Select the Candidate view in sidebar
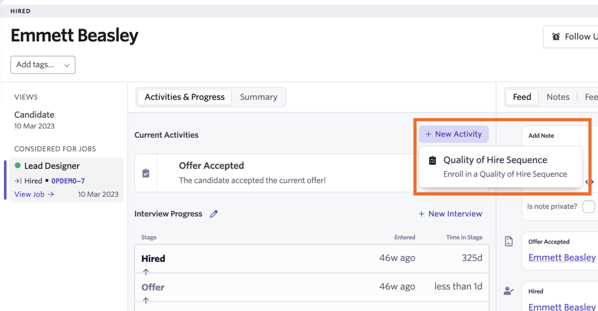 (x=34, y=120)
